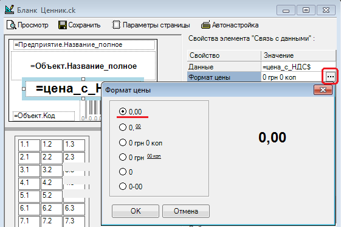Click grid cell 6.3
The width and height of the screenshot is (341, 227).
point(74,209)
